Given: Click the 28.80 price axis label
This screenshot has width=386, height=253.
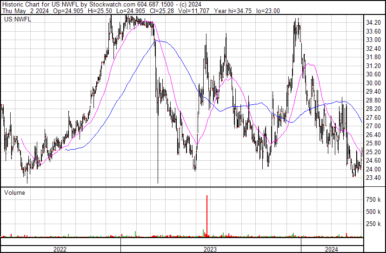Looking at the screenshot, I should click(x=373, y=100).
